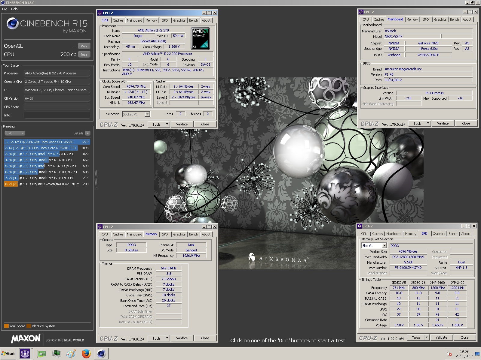Click the empty GFX Board field
481x360 pixels.
tap(57, 107)
